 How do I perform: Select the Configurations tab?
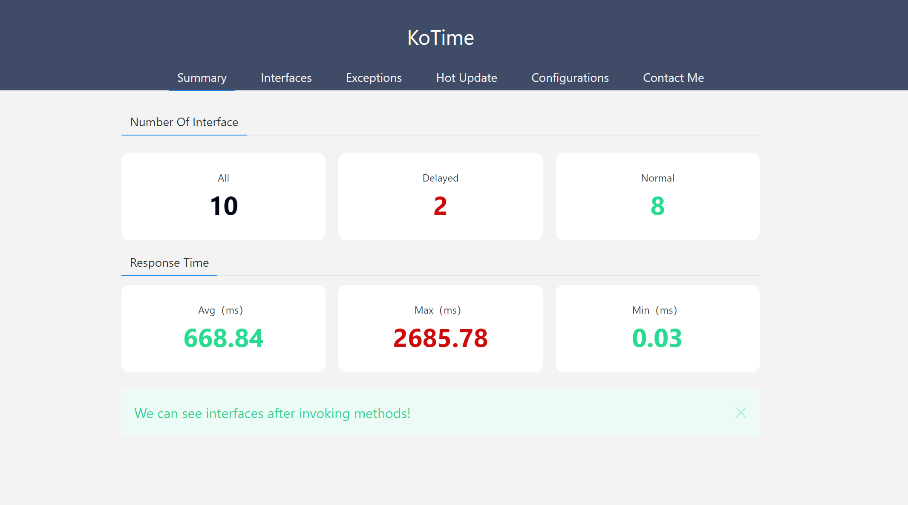[x=570, y=78]
